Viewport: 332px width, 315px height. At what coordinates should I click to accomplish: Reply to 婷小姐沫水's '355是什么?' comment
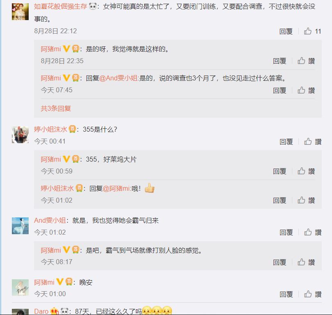pos(286,142)
